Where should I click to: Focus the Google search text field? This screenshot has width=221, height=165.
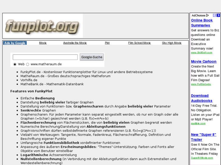pyautogui.click(x=45, y=57)
